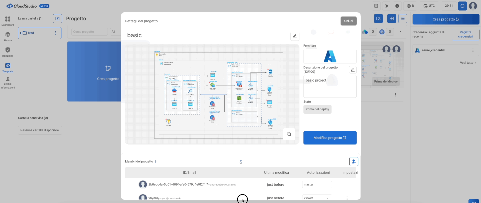Switch to grid view layout
This screenshot has height=203, width=481.
pyautogui.click(x=391, y=18)
